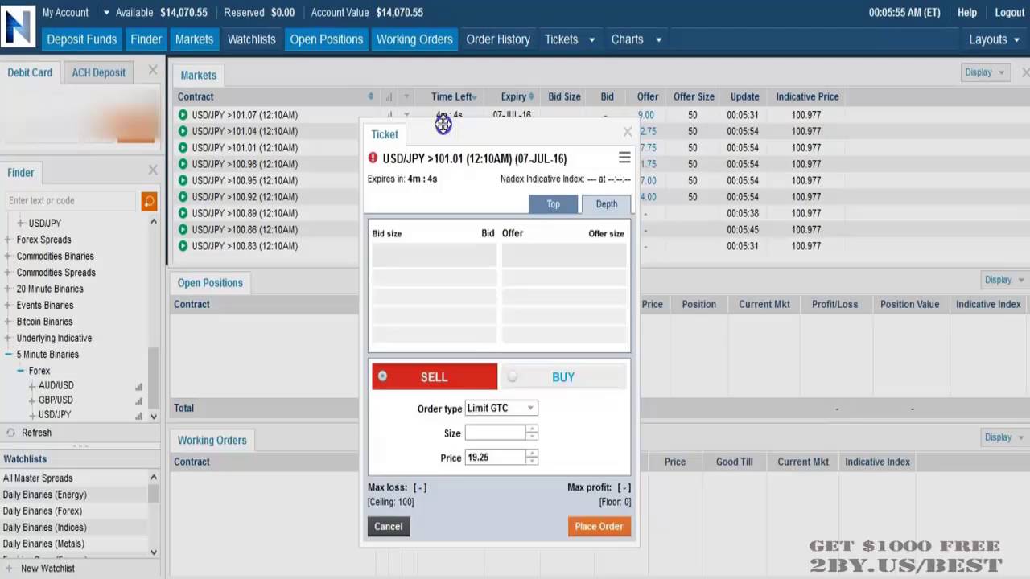This screenshot has height=579, width=1030.
Task: Click the New Watchlist plus icon
Action: click(8, 569)
